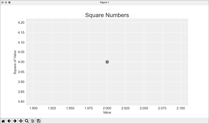
Task: Close the Figure 1 window
Action: coord(2,2)
